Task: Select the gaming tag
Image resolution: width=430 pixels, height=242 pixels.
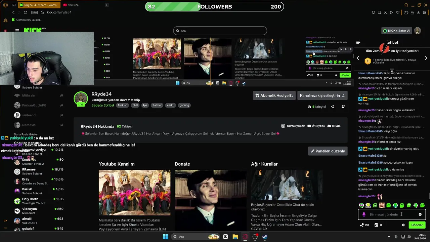Action: click(184, 105)
